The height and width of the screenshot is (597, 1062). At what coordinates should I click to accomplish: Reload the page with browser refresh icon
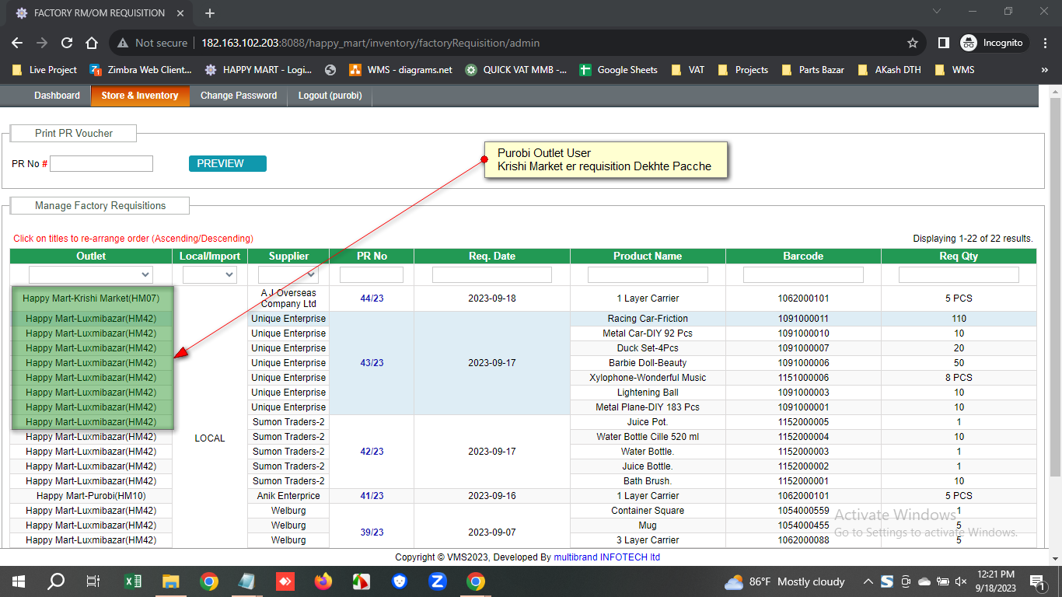click(67, 43)
